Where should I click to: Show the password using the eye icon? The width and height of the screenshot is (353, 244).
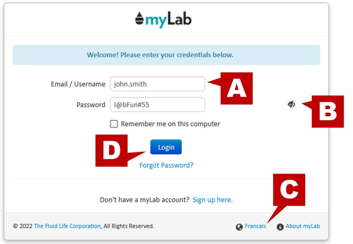click(291, 105)
